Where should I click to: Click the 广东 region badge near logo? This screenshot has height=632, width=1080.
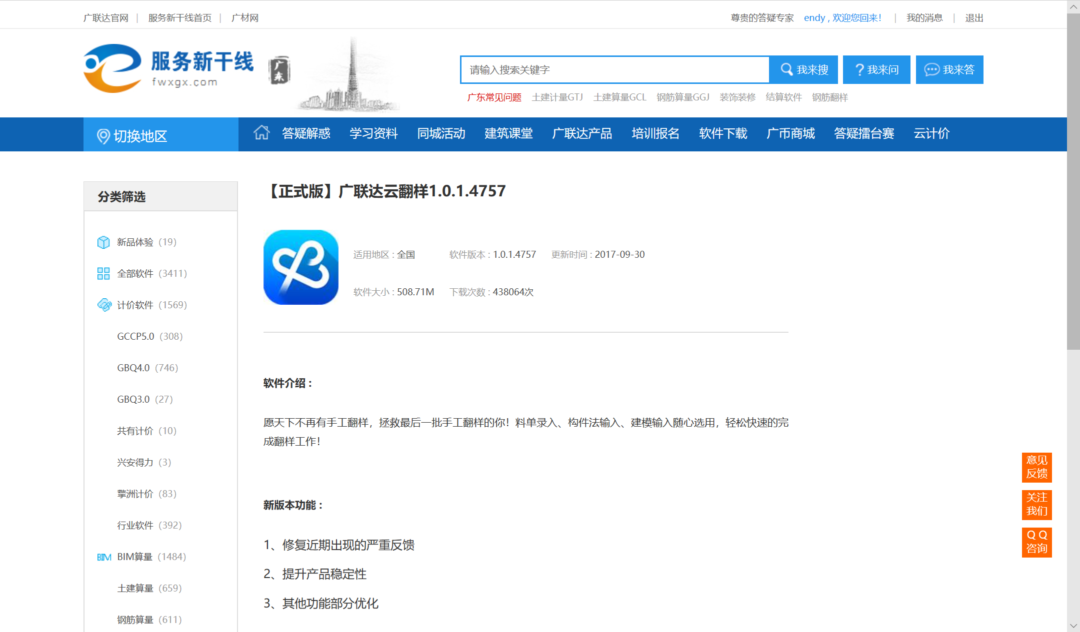click(x=279, y=70)
